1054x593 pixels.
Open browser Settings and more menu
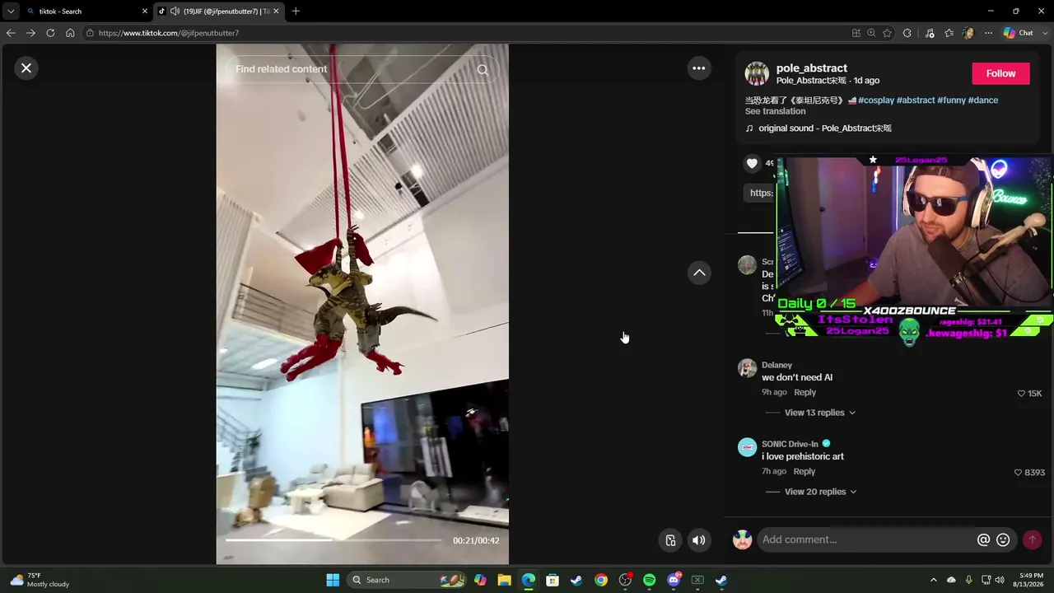[x=988, y=33]
